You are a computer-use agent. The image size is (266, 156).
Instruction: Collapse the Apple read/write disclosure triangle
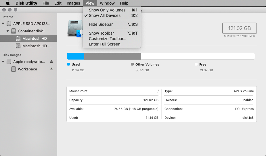[x=3, y=62]
